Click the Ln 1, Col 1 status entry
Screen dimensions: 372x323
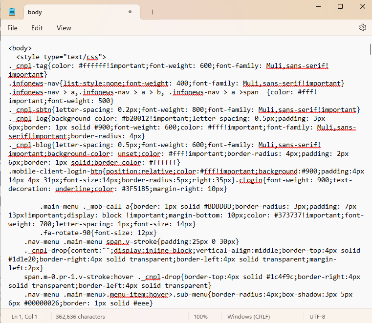point(24,317)
